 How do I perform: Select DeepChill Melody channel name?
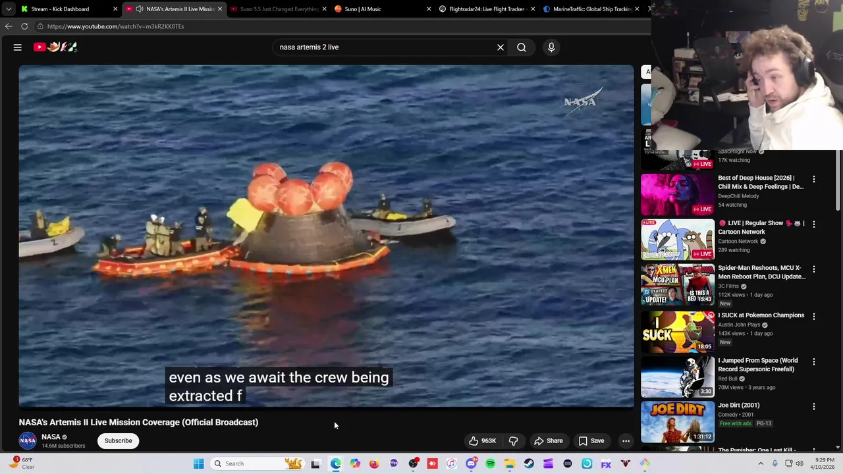click(x=738, y=196)
